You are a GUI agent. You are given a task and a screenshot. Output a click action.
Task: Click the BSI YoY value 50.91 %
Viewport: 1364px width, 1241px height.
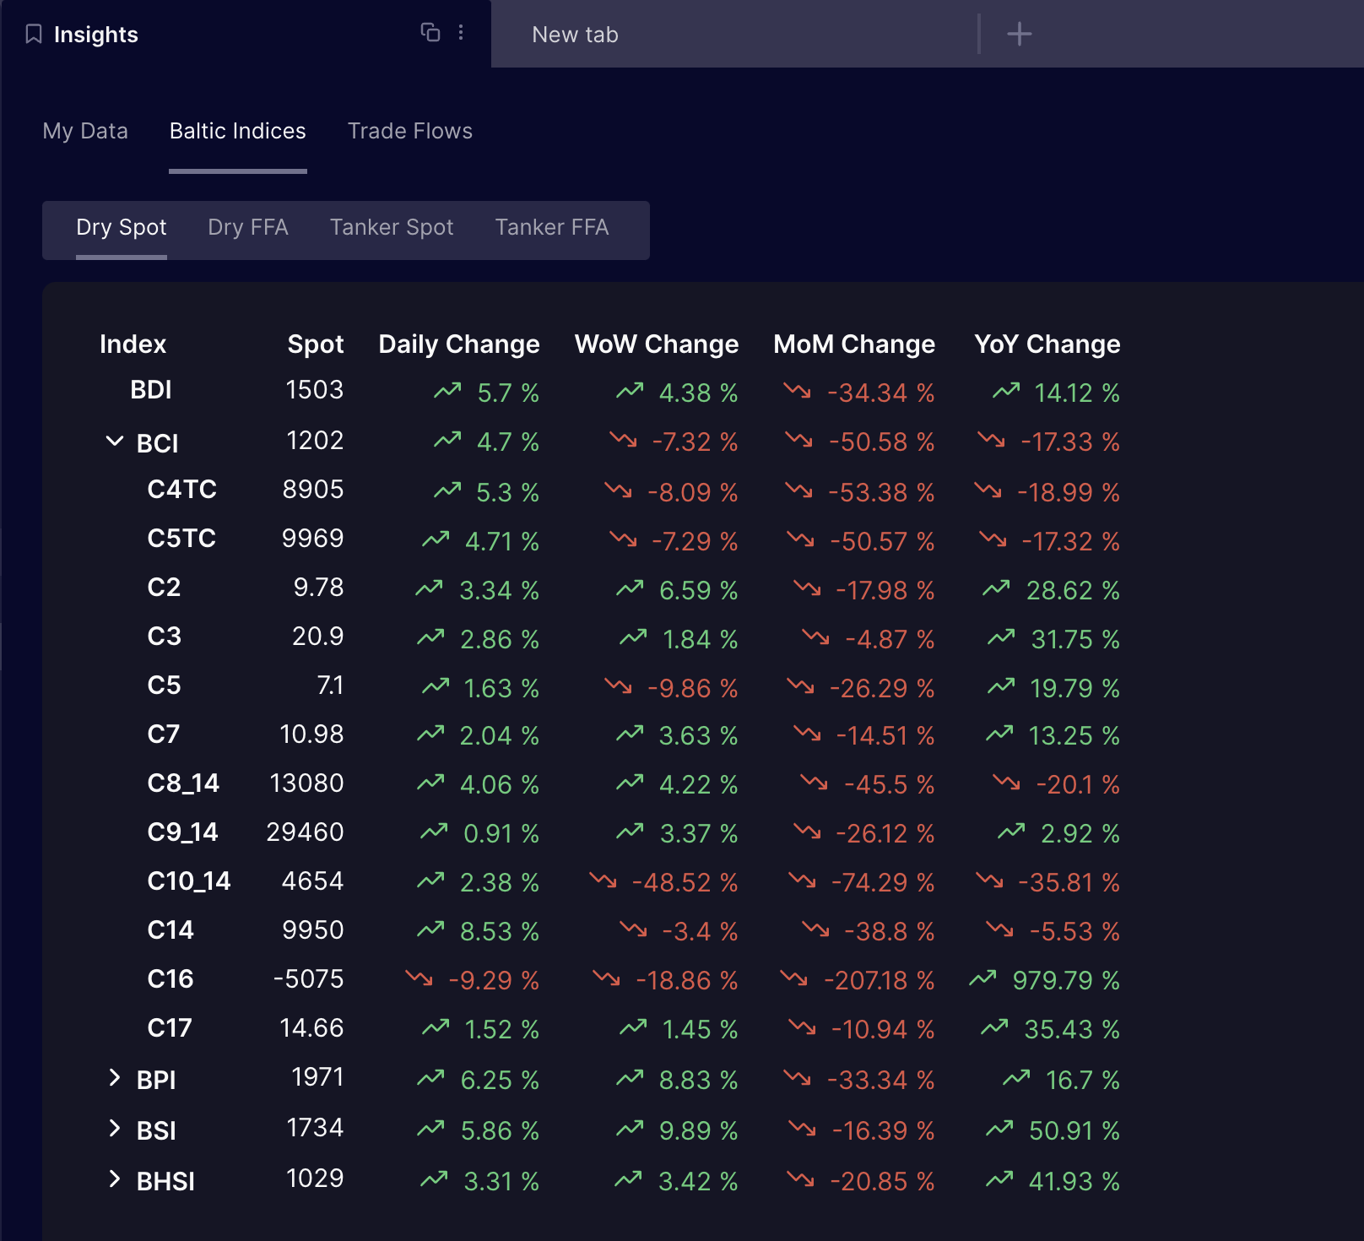(x=1074, y=1131)
